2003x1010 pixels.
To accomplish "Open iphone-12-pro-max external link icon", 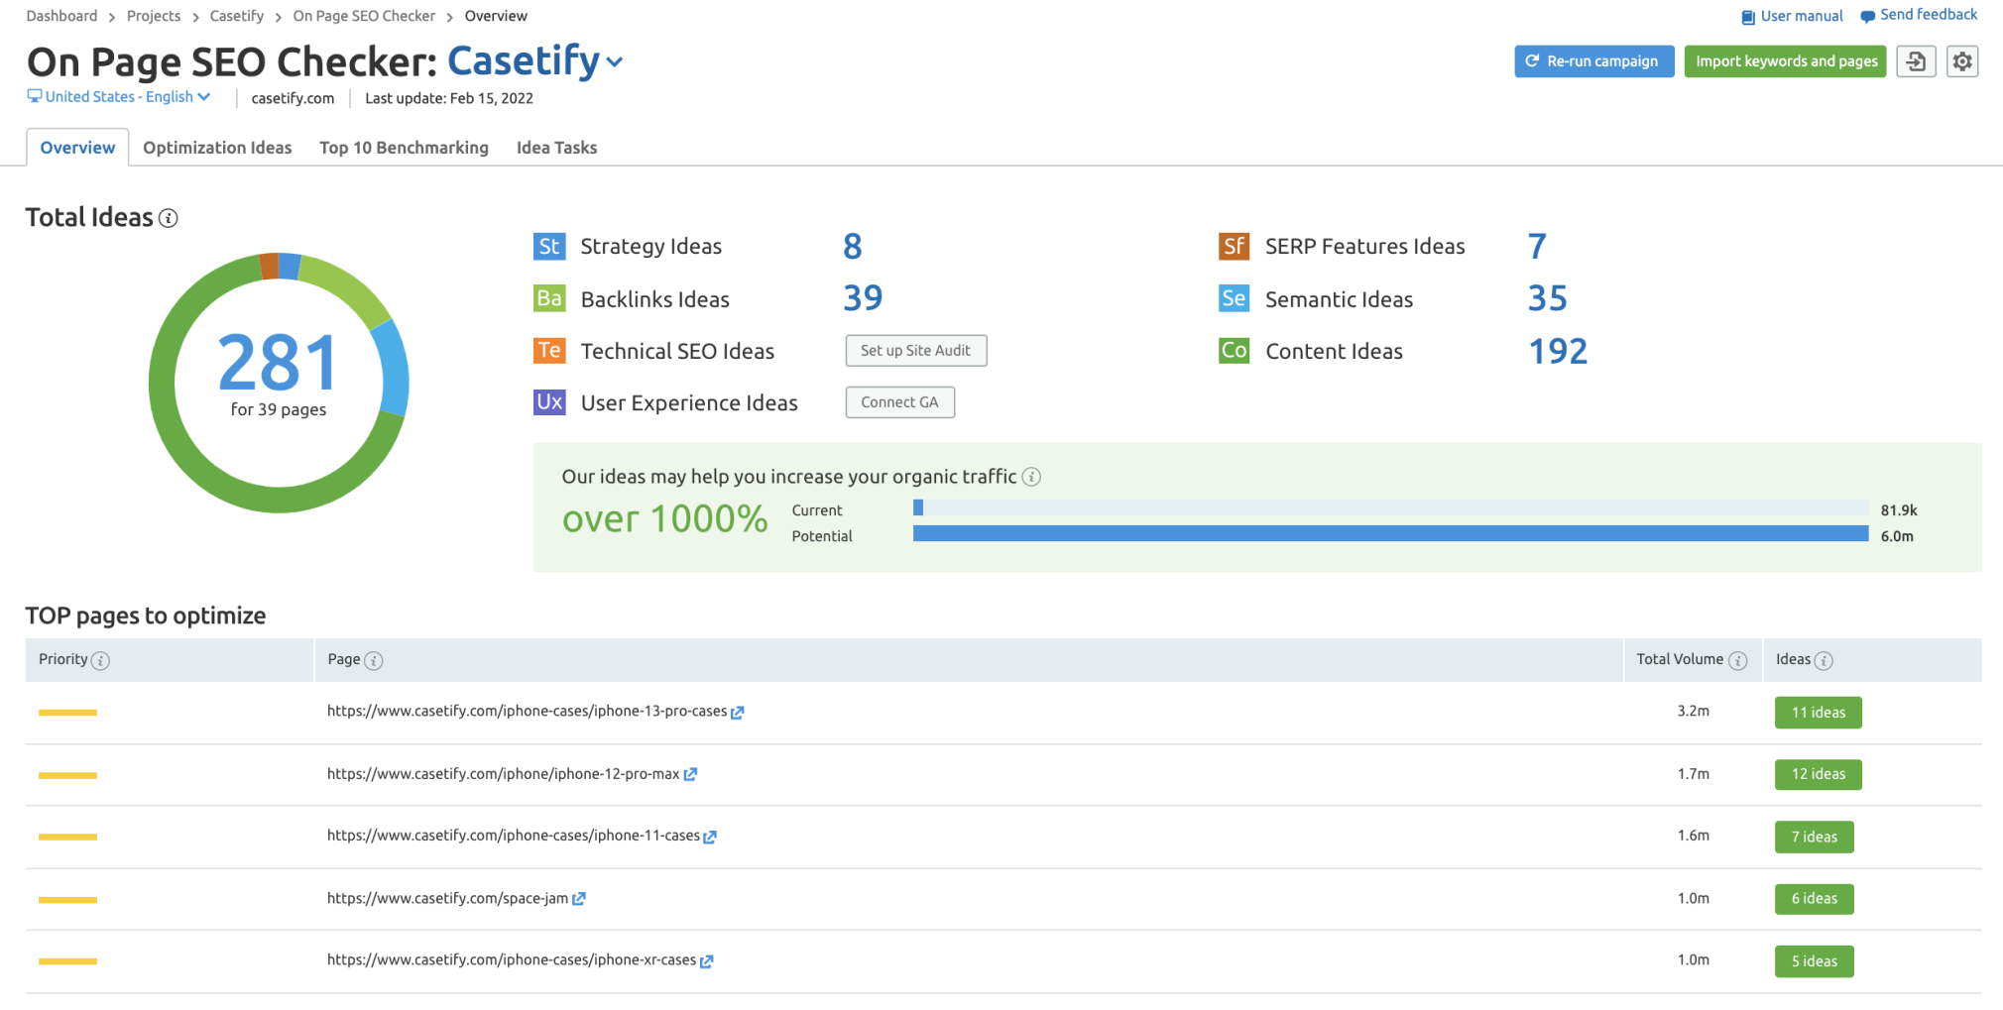I will 690,774.
